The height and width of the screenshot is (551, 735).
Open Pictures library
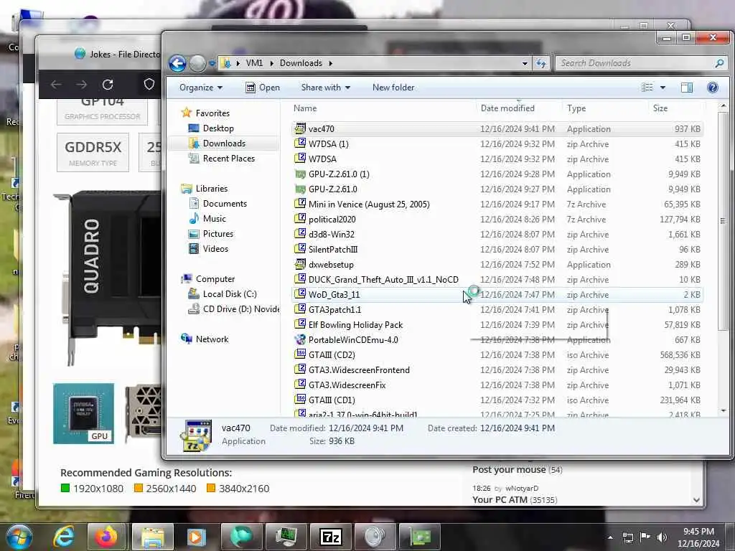click(x=217, y=233)
